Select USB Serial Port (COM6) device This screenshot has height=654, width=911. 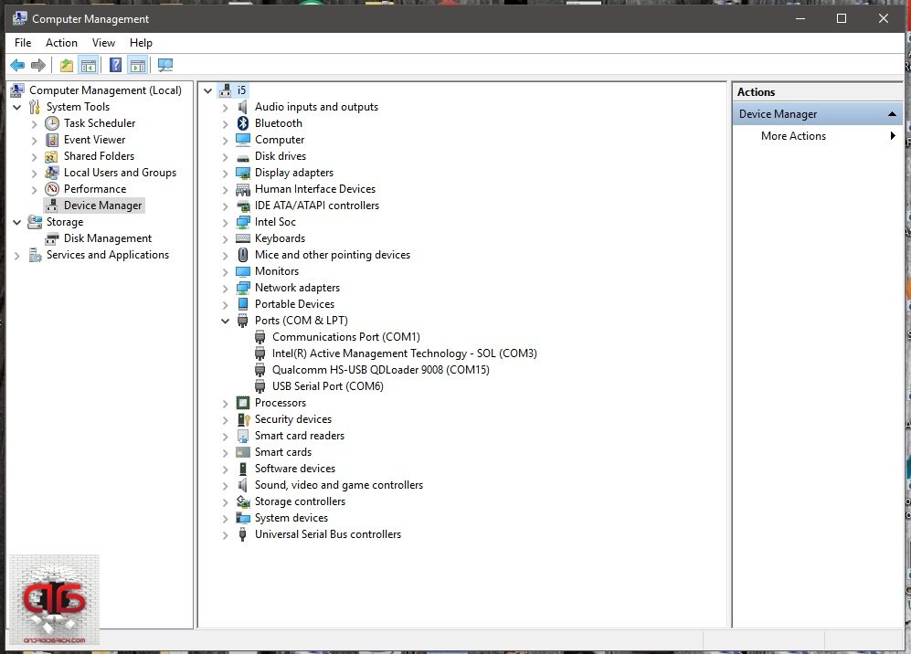coord(327,386)
